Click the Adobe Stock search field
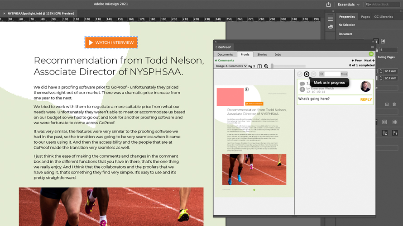 384,5
